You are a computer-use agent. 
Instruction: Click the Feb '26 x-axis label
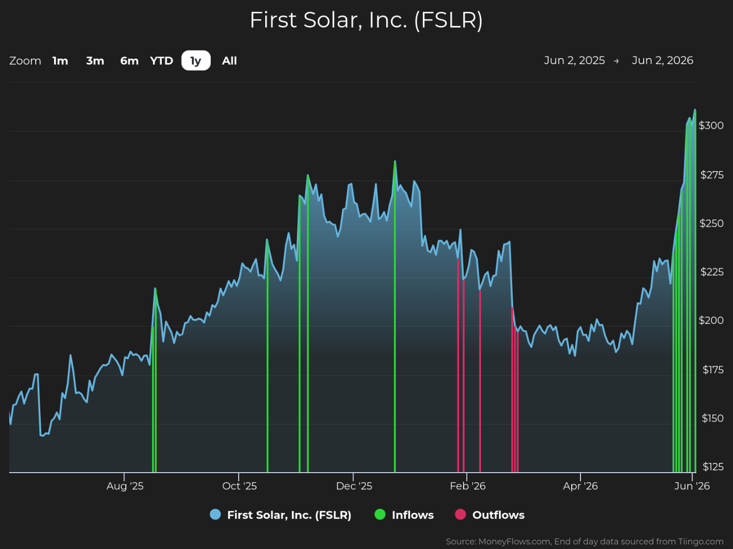468,486
